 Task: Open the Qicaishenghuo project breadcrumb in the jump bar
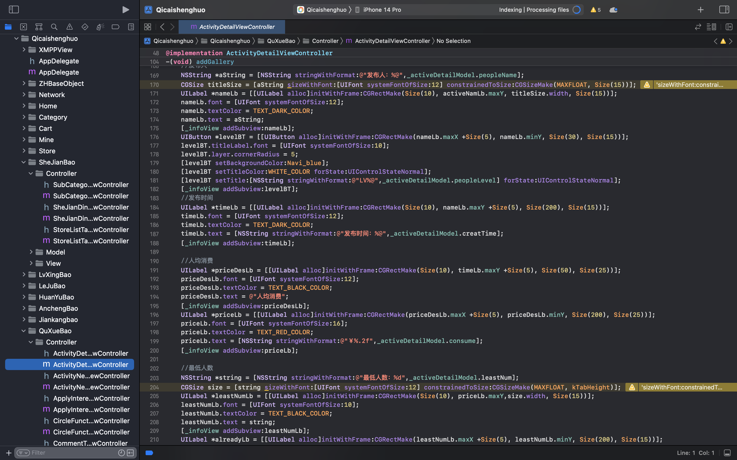click(x=169, y=41)
